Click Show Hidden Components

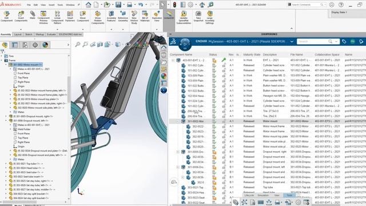click(98, 18)
